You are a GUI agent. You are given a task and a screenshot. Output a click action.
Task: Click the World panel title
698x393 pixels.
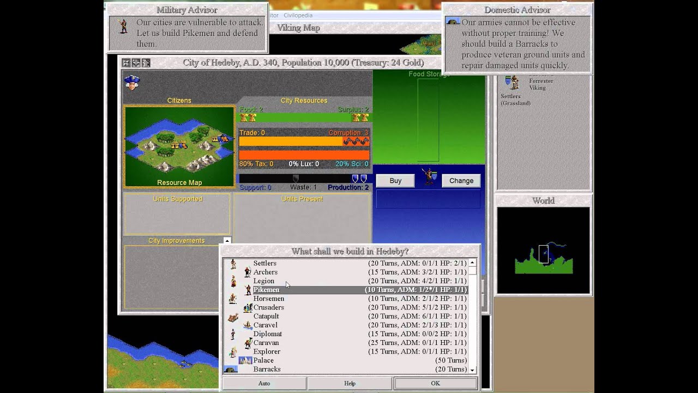point(543,200)
